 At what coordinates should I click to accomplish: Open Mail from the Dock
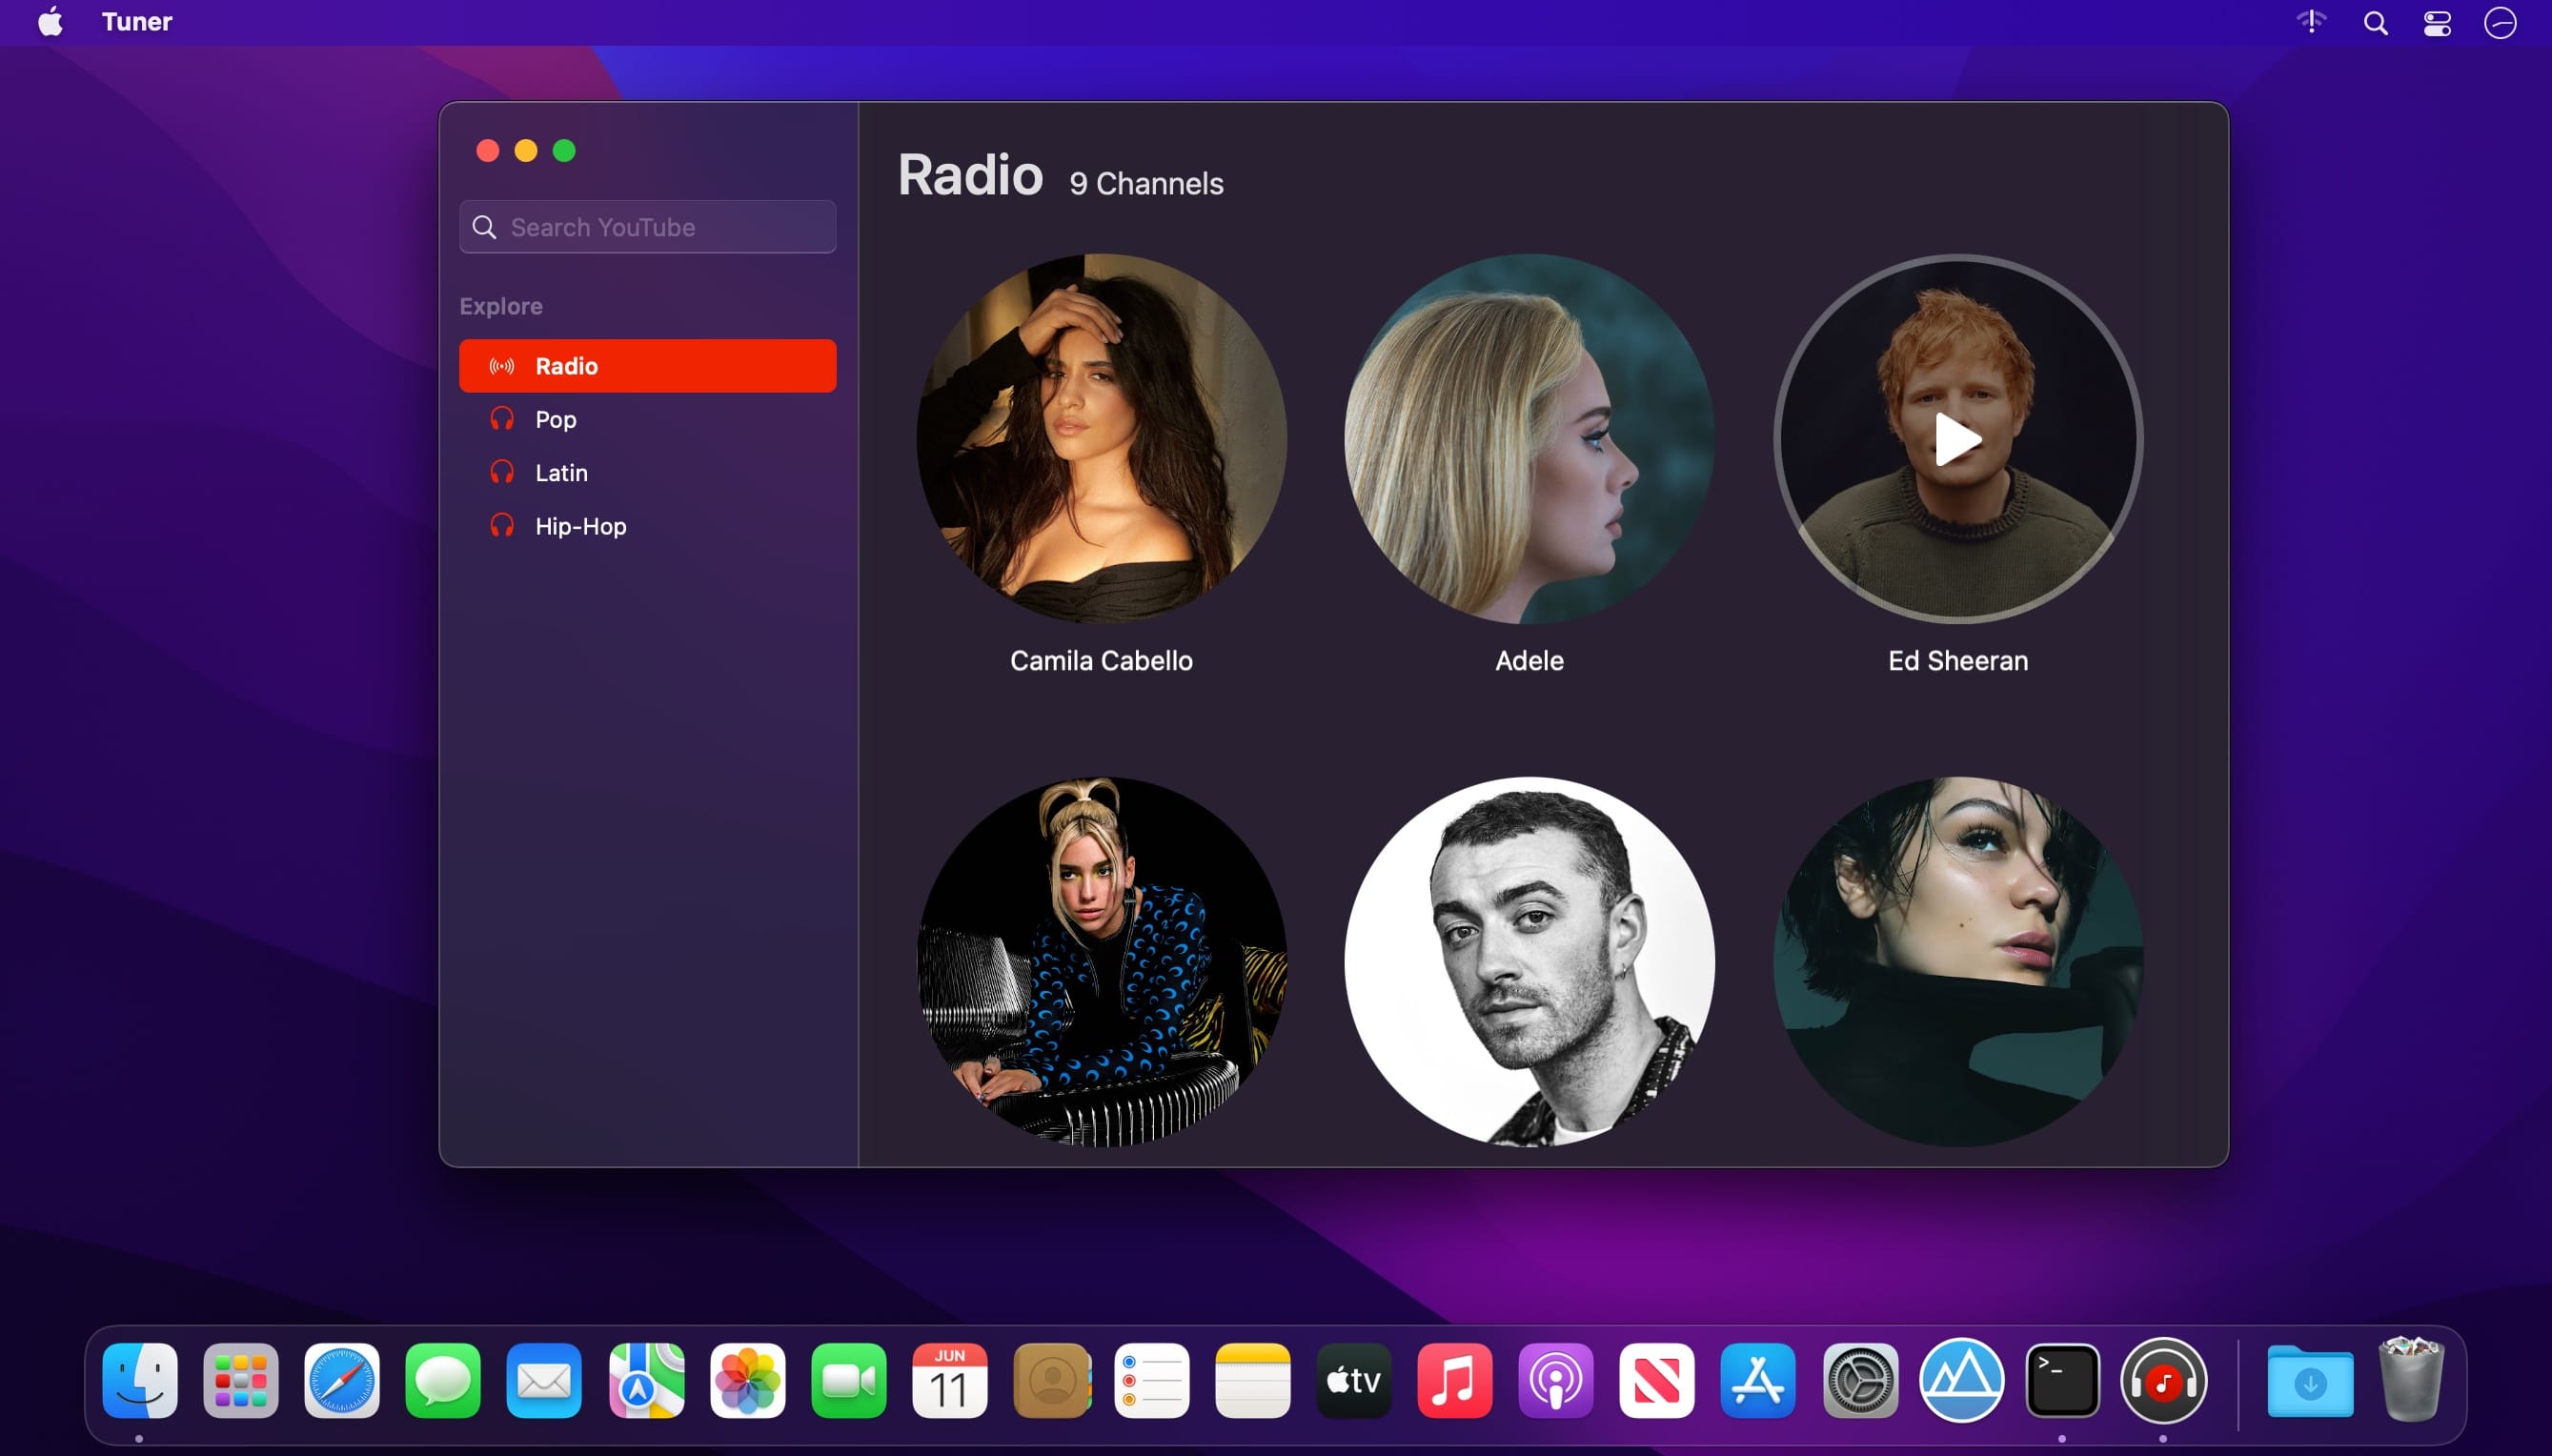[544, 1380]
